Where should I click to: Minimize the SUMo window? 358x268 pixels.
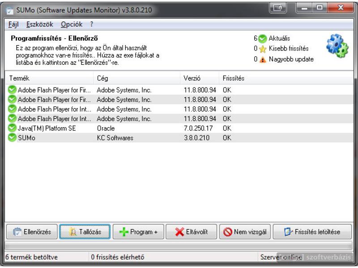304,8
